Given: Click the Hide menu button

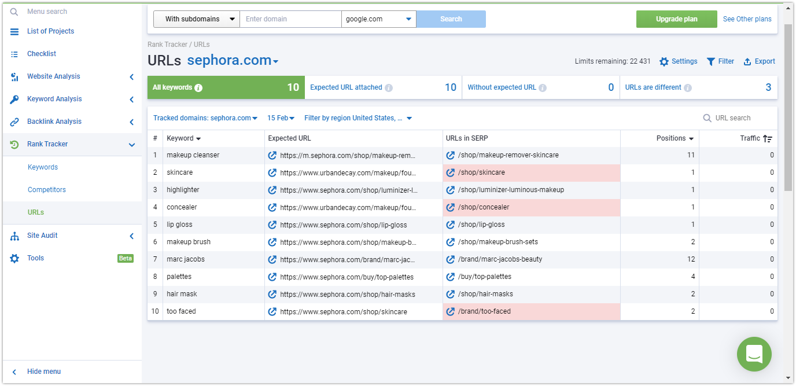Looking at the screenshot, I should (x=44, y=372).
